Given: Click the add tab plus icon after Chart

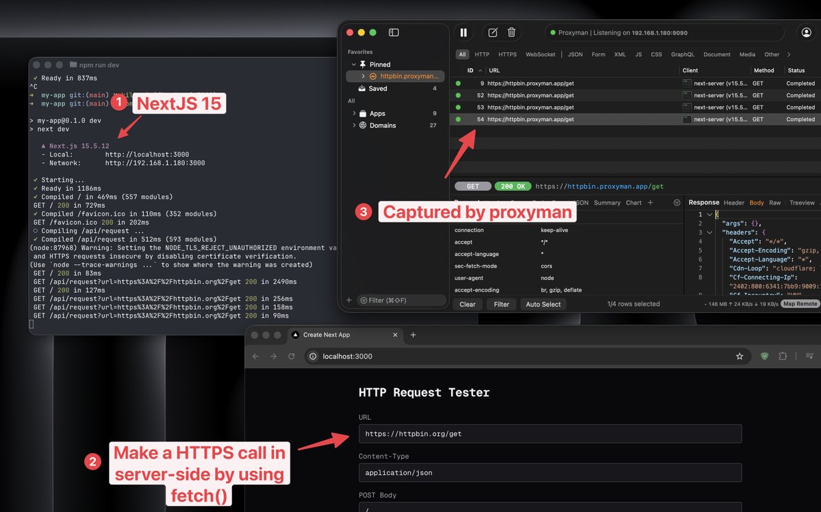Looking at the screenshot, I should coord(651,203).
